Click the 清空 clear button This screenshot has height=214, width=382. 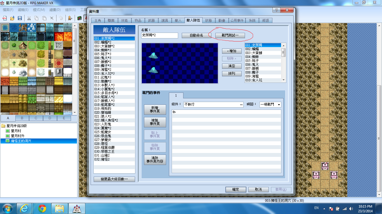coord(232,66)
